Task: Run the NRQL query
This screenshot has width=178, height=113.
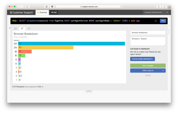Action: tap(163, 21)
